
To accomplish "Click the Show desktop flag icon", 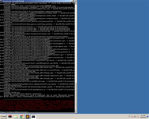I will pos(147,116).
